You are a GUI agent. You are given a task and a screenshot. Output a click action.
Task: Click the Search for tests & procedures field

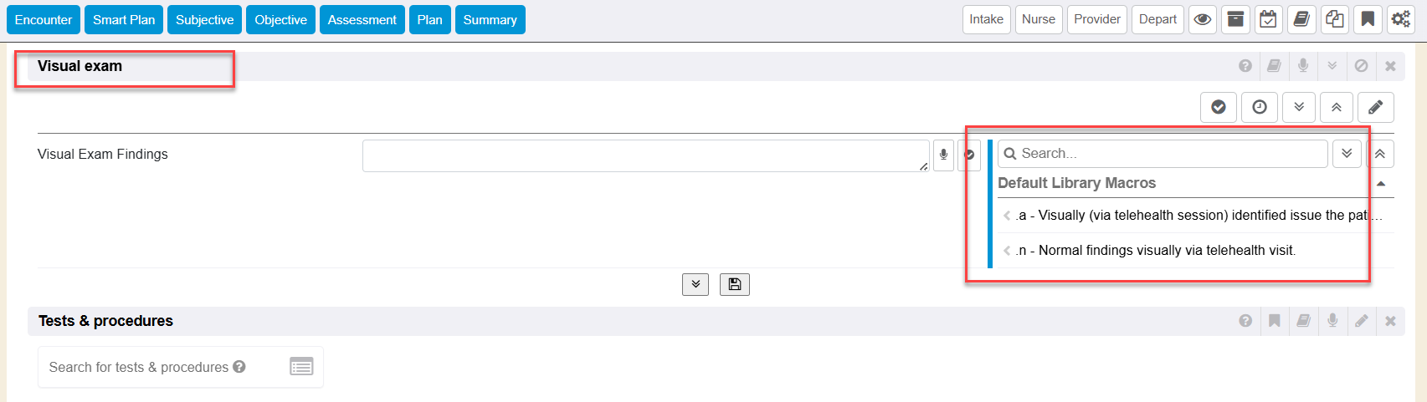point(138,367)
